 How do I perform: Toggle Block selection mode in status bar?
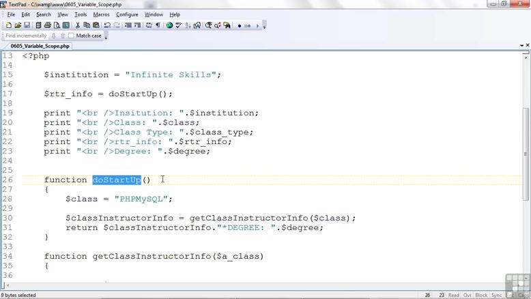pos(481,295)
